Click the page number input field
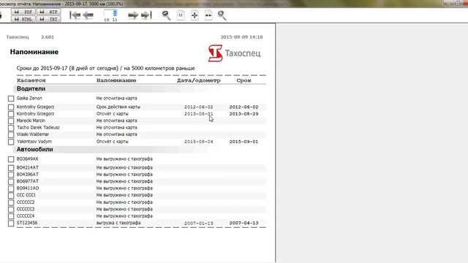This screenshot has width=468, height=263. point(110,13)
